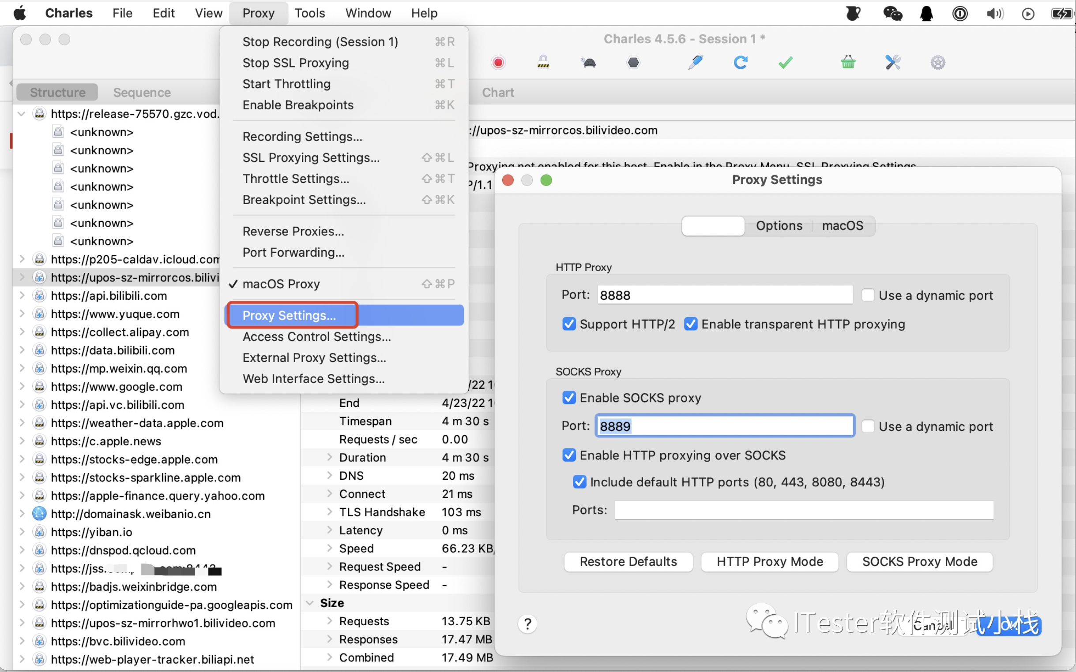The width and height of the screenshot is (1076, 672).
Task: Click SOCKS Proxy Mode button
Action: 919,562
